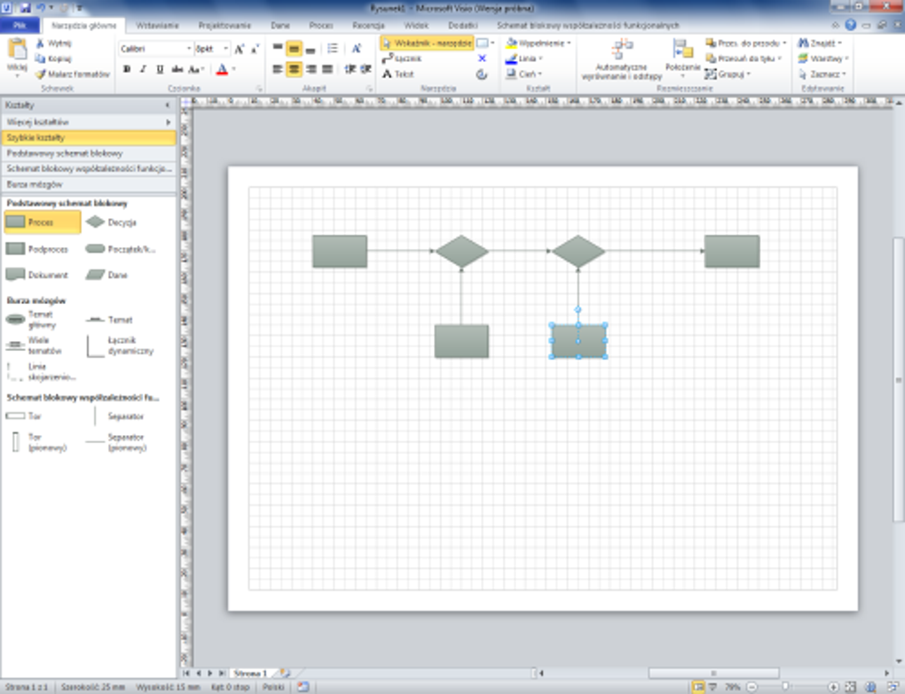905x694 pixels.
Task: Select the Decyzja diamond shape
Action: [112, 222]
